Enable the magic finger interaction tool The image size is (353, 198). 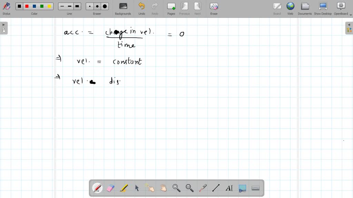(150, 188)
